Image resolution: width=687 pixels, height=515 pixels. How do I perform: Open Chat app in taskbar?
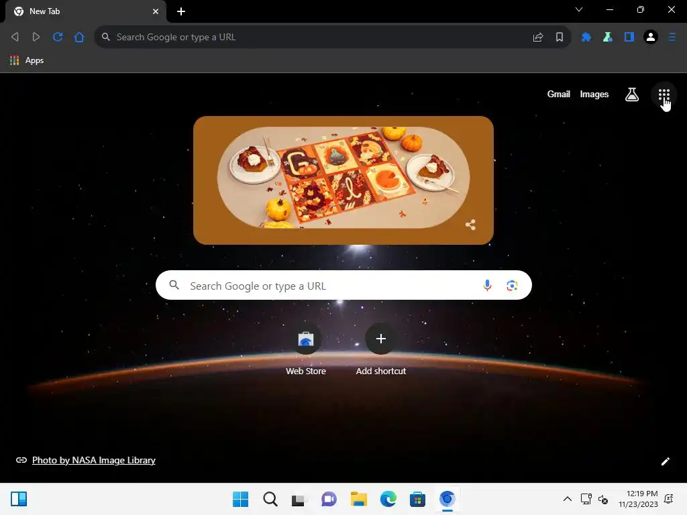329,499
